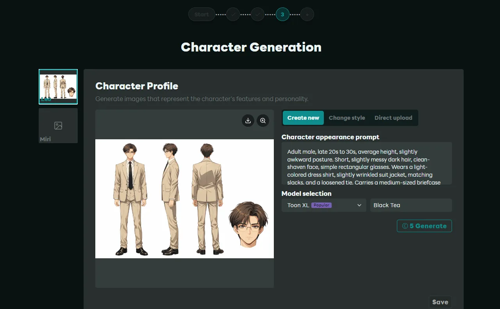This screenshot has width=500, height=309.
Task: Open the Direct upload tab
Action: [393, 118]
